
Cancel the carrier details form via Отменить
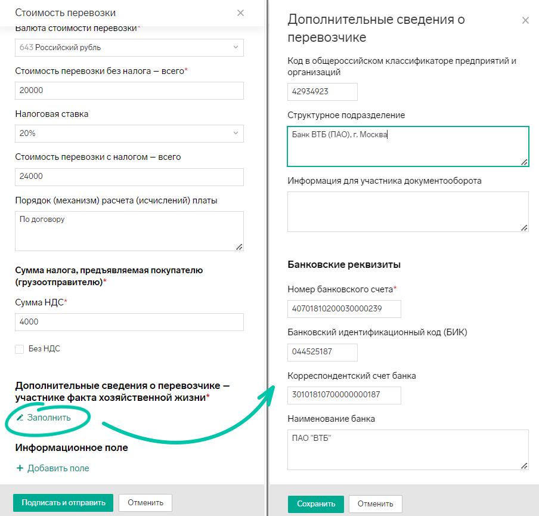376,504
